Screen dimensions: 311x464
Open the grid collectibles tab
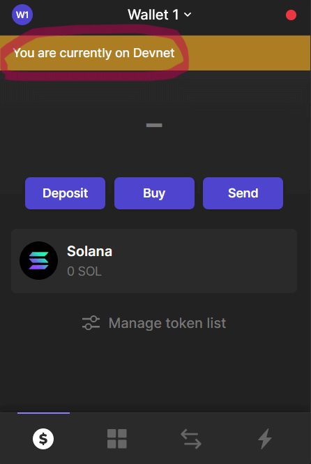click(117, 439)
